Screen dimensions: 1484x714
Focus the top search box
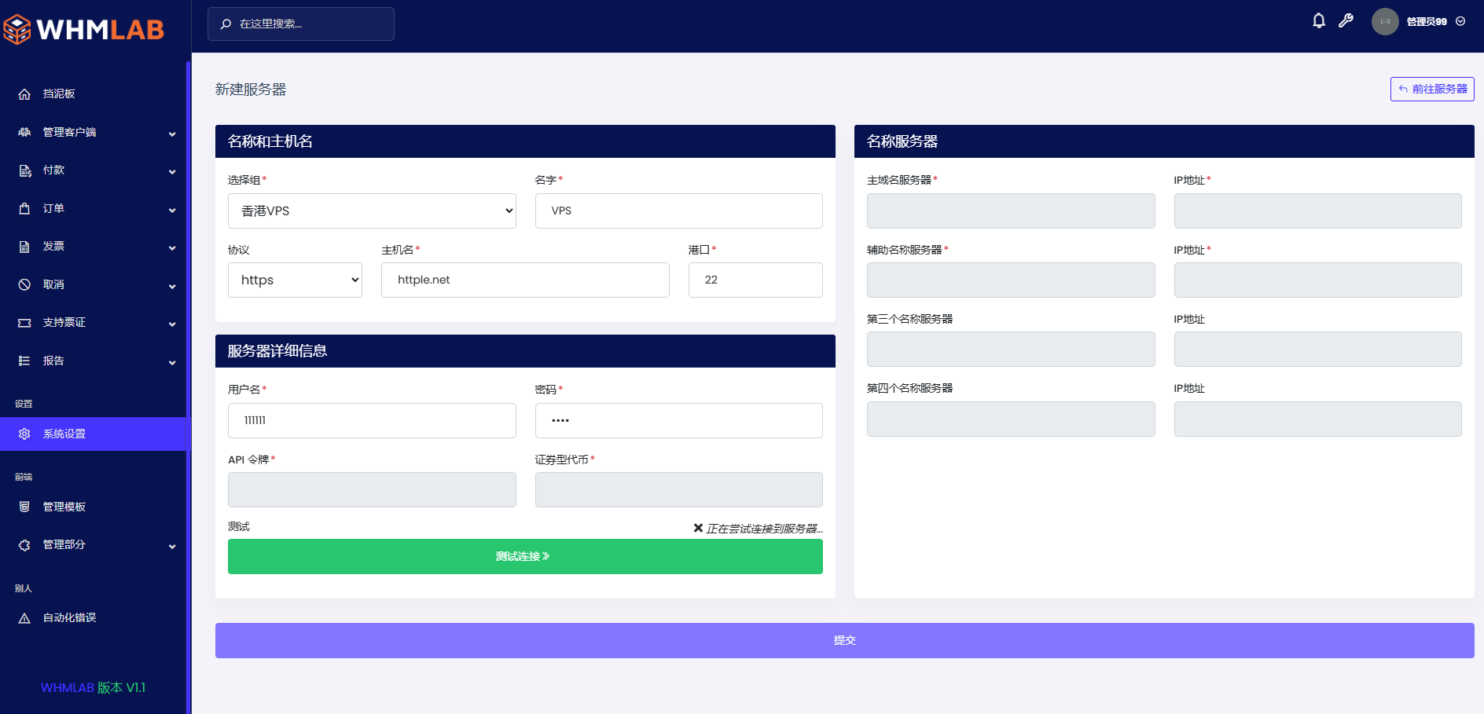pos(301,24)
